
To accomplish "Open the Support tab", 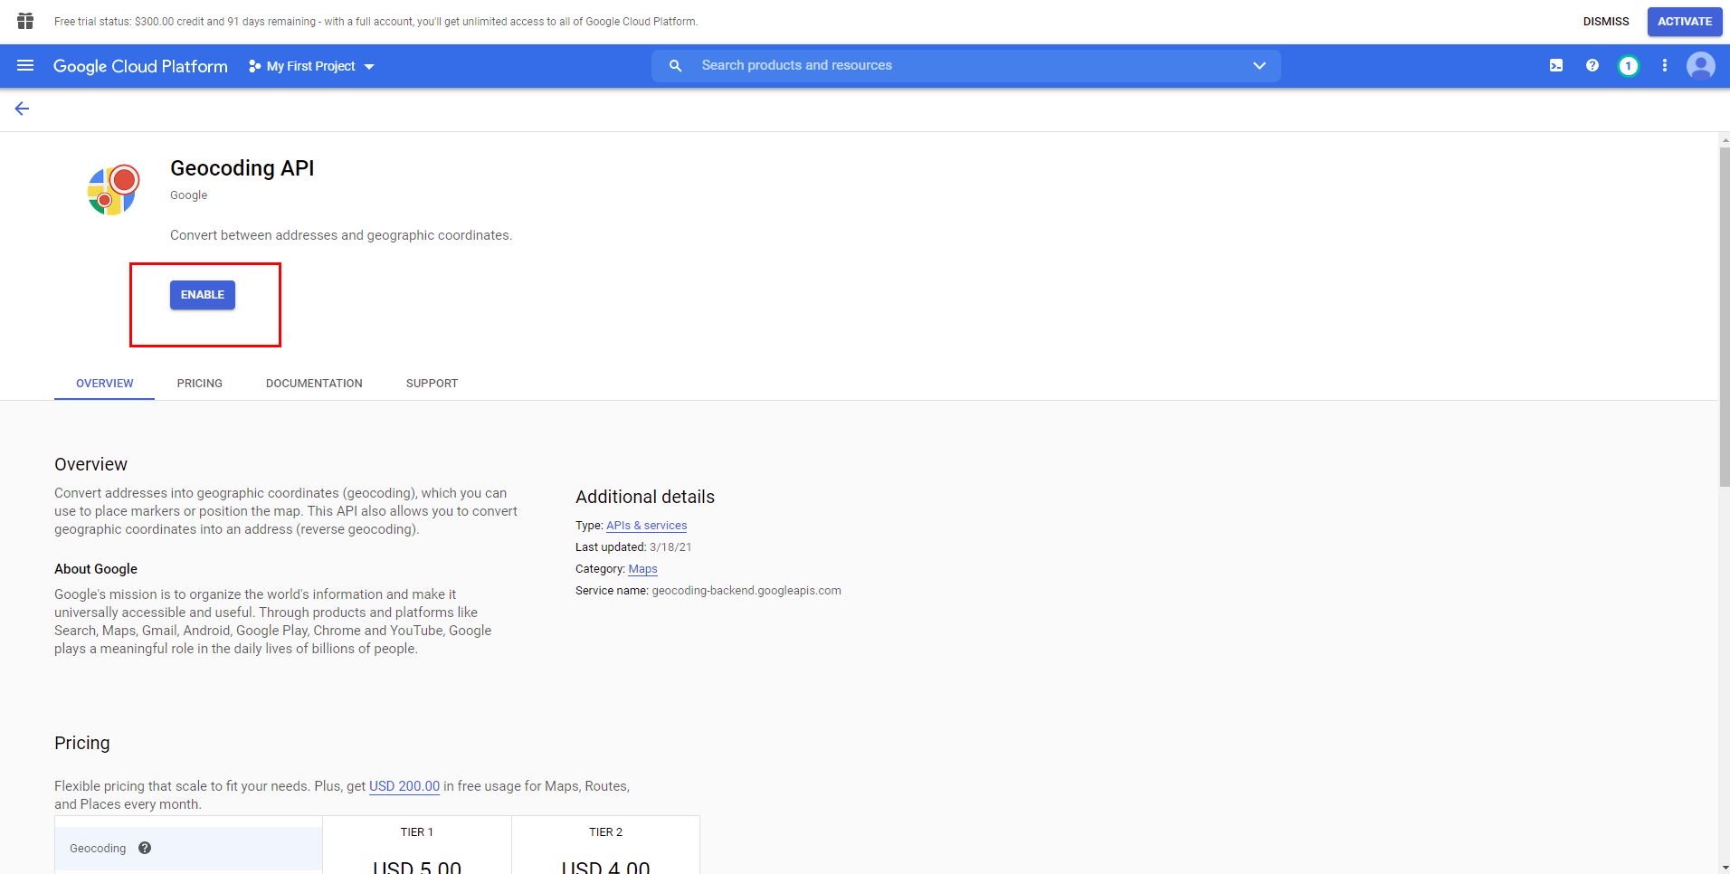I will coord(432,384).
